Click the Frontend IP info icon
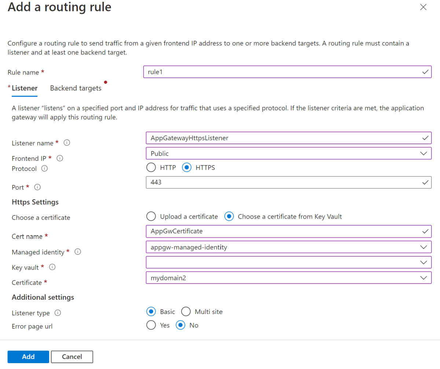 [60, 158]
